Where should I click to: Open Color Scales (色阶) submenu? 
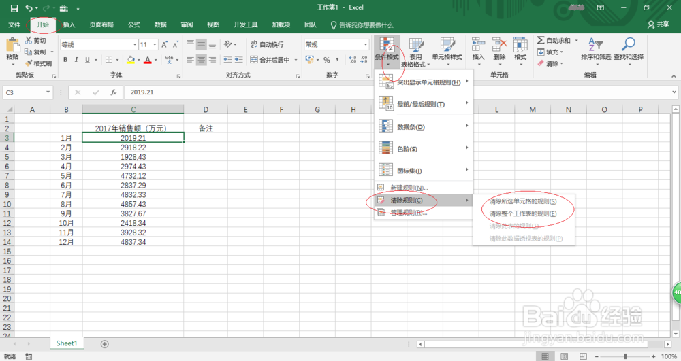point(424,149)
